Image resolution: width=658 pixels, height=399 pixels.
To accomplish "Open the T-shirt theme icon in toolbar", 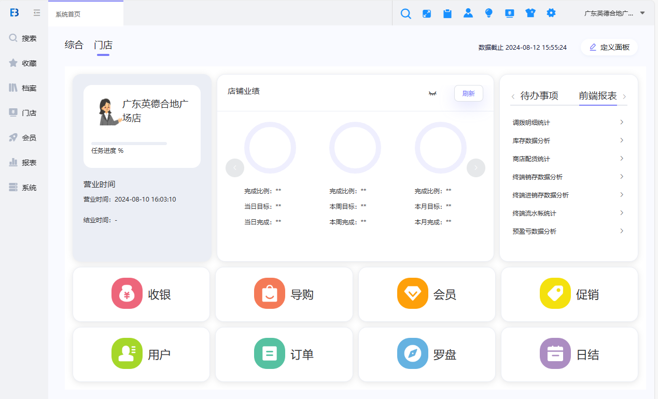I will pos(530,13).
